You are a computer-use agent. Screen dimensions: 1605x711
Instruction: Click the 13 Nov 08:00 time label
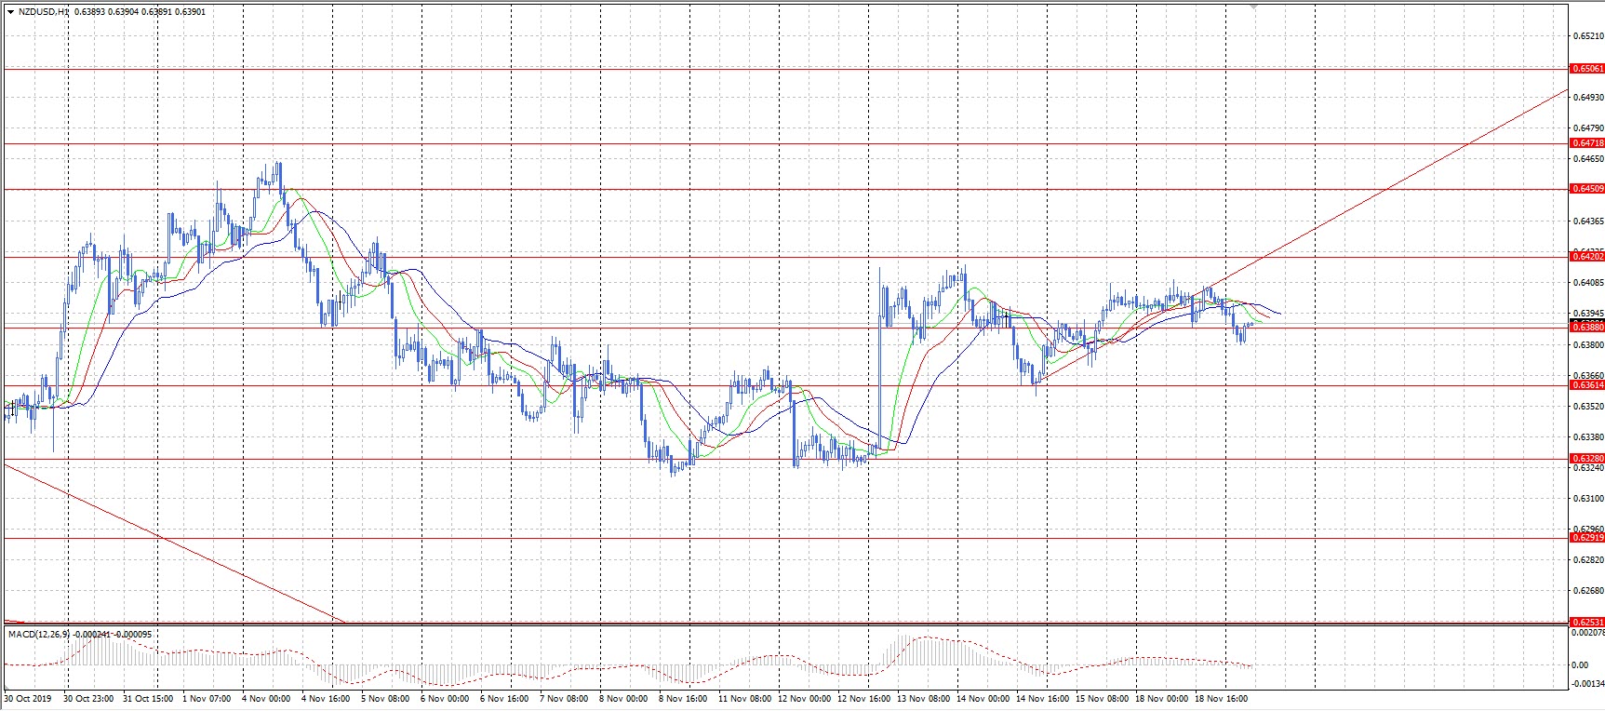coord(923,698)
